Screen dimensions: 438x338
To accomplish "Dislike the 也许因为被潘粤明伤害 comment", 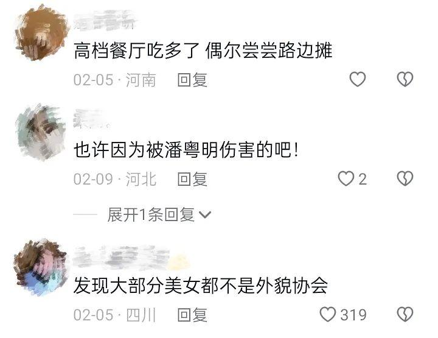I will pos(405,178).
